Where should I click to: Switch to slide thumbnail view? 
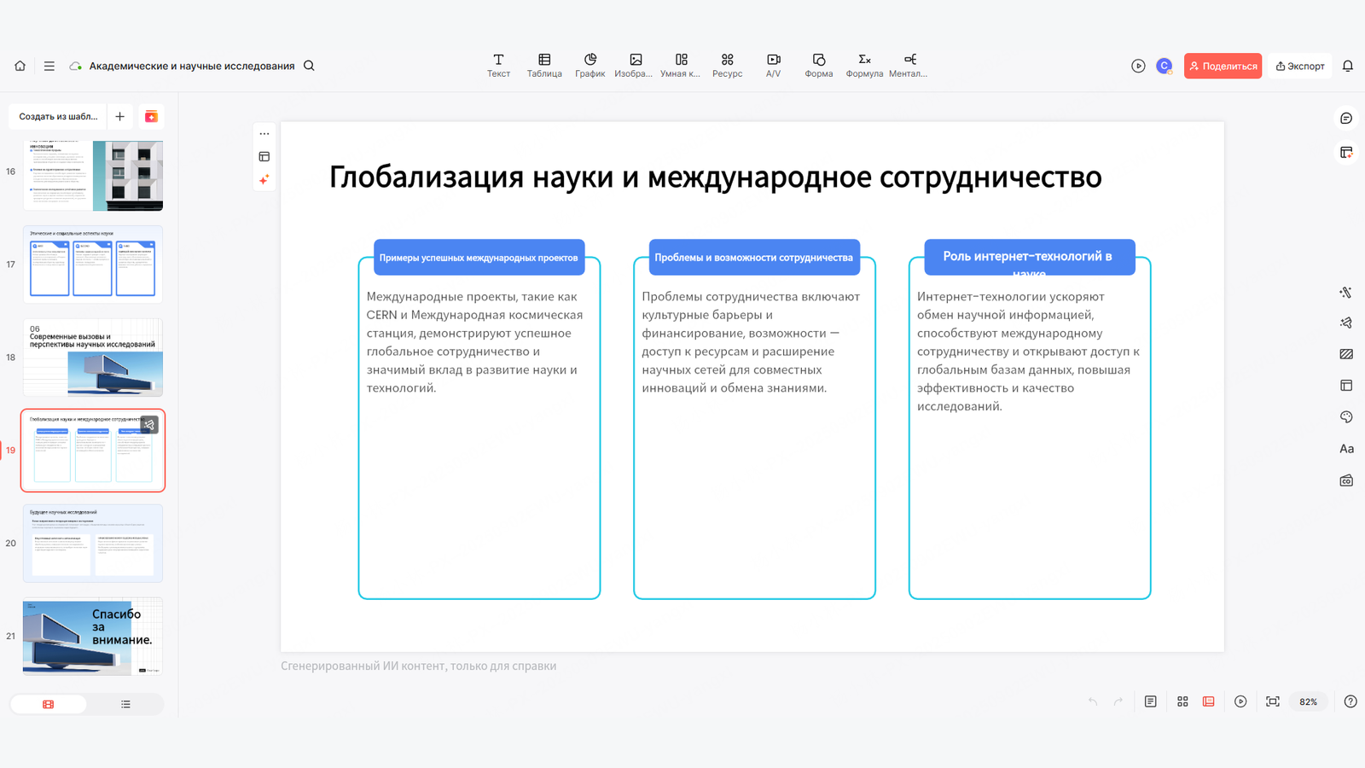pyautogui.click(x=49, y=704)
